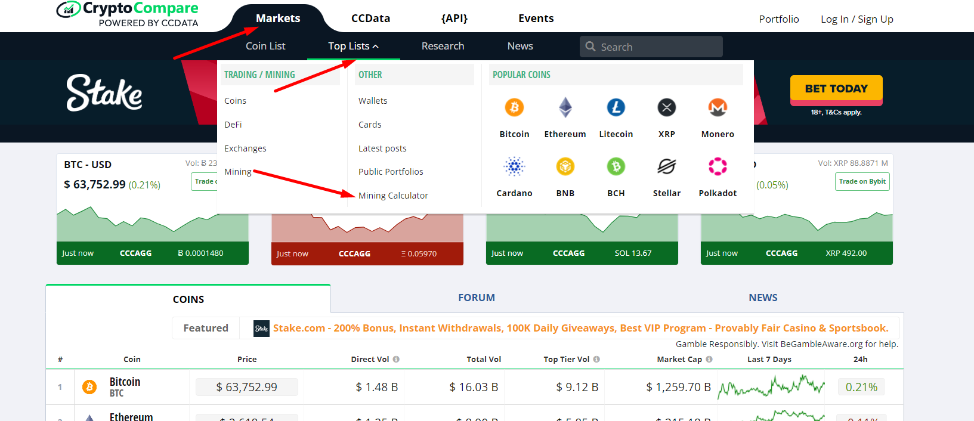Sort by the Total Vol column header
The width and height of the screenshot is (974, 421).
point(484,359)
